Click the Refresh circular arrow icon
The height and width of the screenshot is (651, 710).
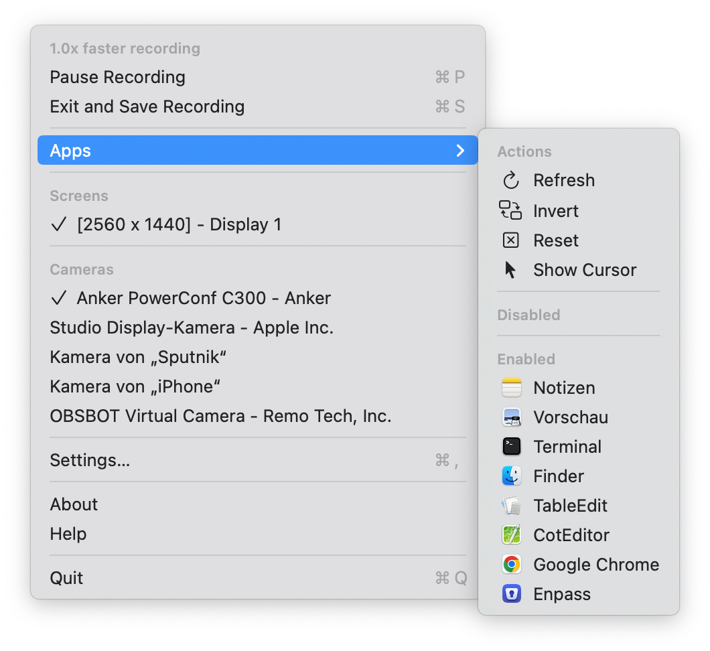point(511,180)
